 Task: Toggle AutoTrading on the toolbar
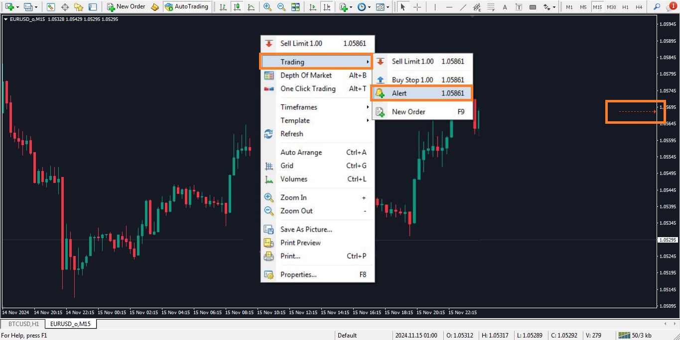[187, 6]
